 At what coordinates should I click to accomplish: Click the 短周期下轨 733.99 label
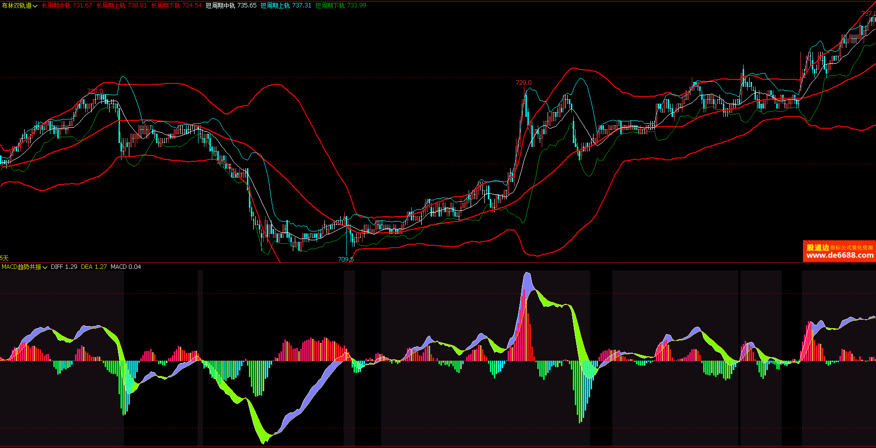[341, 5]
